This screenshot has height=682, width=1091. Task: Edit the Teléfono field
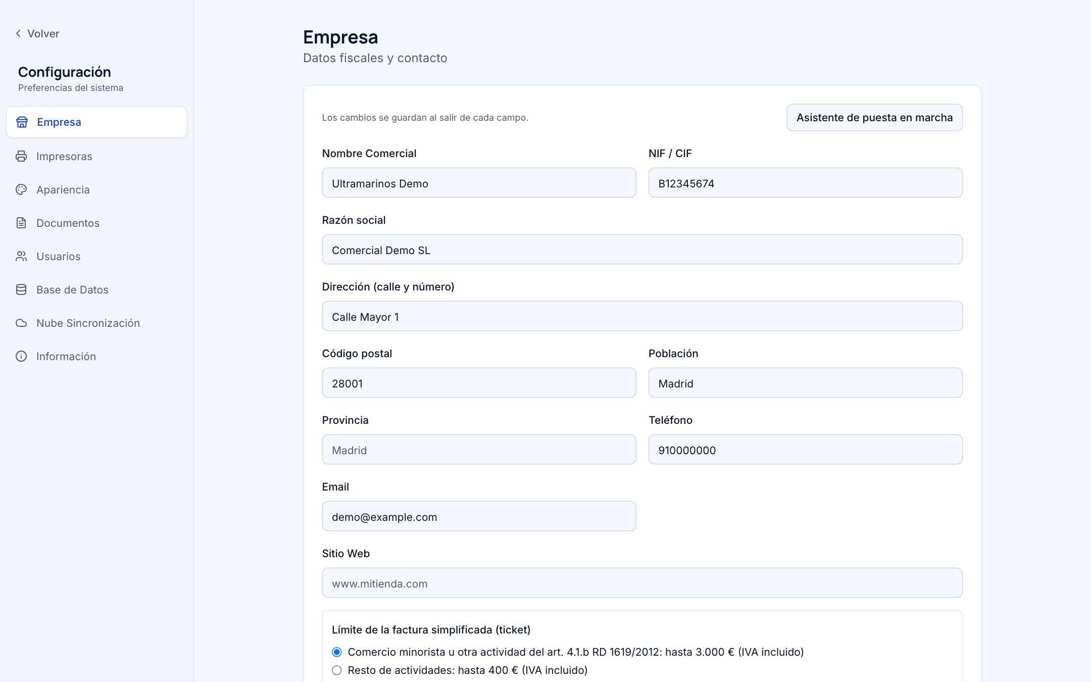(x=805, y=450)
